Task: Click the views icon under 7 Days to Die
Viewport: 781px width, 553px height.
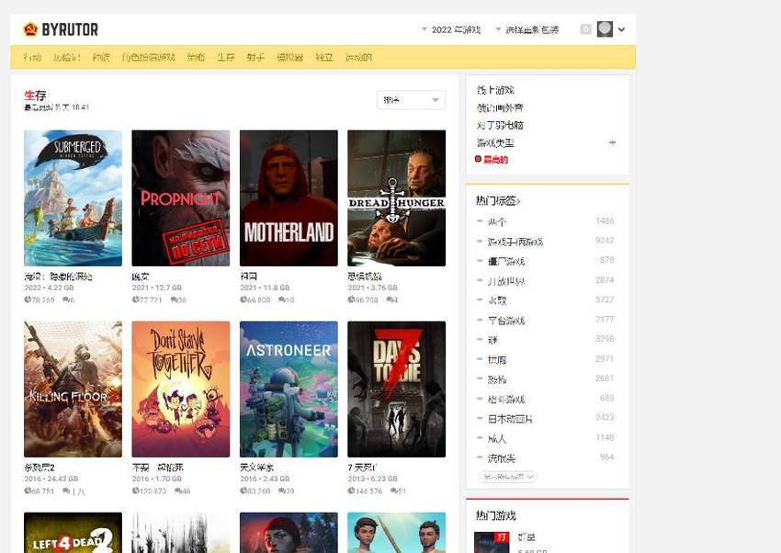Action: pos(351,491)
